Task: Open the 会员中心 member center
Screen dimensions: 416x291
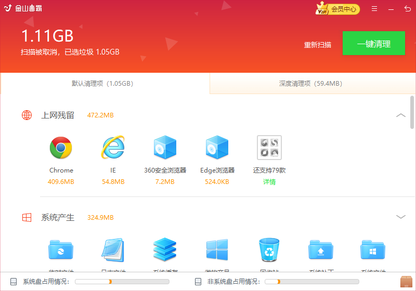Action: click(x=344, y=9)
